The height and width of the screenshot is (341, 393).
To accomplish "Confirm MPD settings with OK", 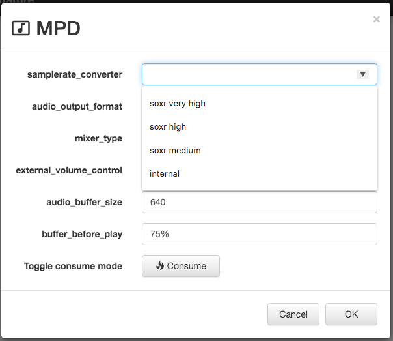I will 351,314.
